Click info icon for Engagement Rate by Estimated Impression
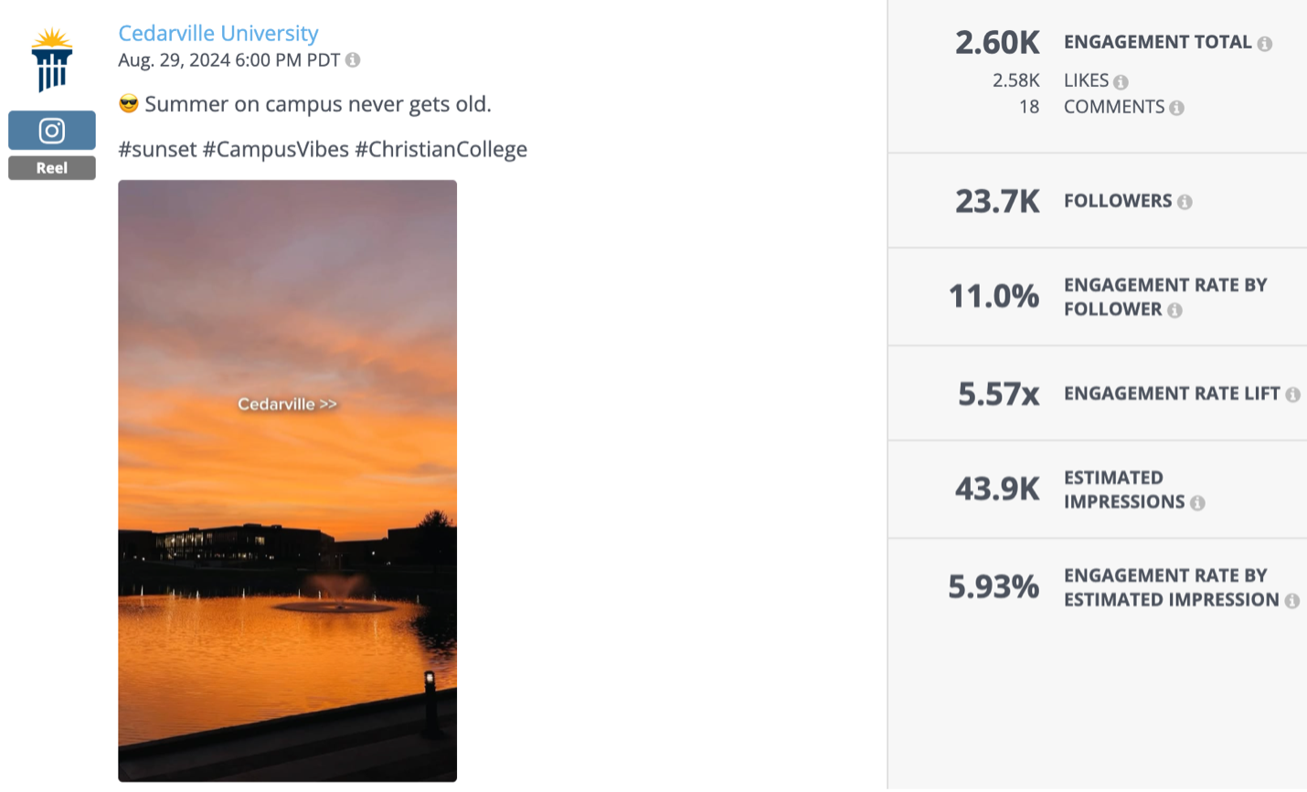The height and width of the screenshot is (792, 1307). [x=1292, y=601]
